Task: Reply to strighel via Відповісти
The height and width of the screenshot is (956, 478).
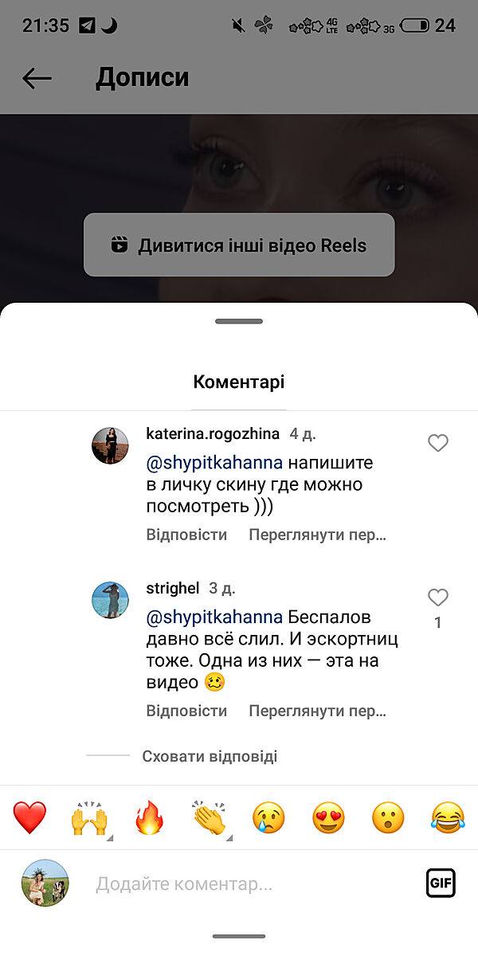Action: (x=186, y=711)
